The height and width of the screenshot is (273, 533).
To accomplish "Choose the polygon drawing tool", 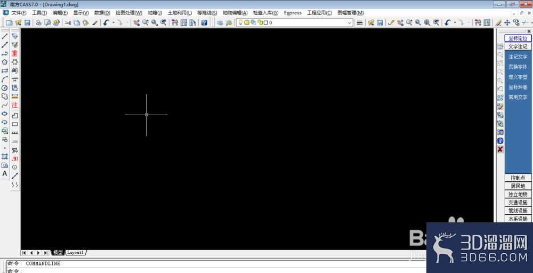I will pyautogui.click(x=5, y=62).
